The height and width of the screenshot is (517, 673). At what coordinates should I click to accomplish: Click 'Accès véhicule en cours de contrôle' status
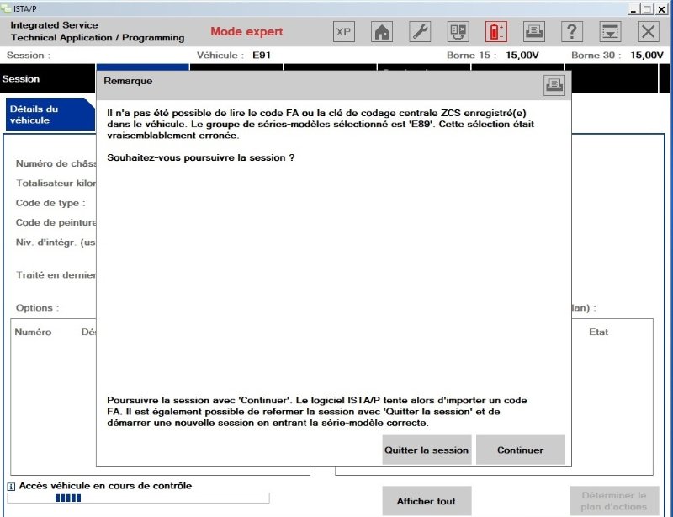point(106,486)
